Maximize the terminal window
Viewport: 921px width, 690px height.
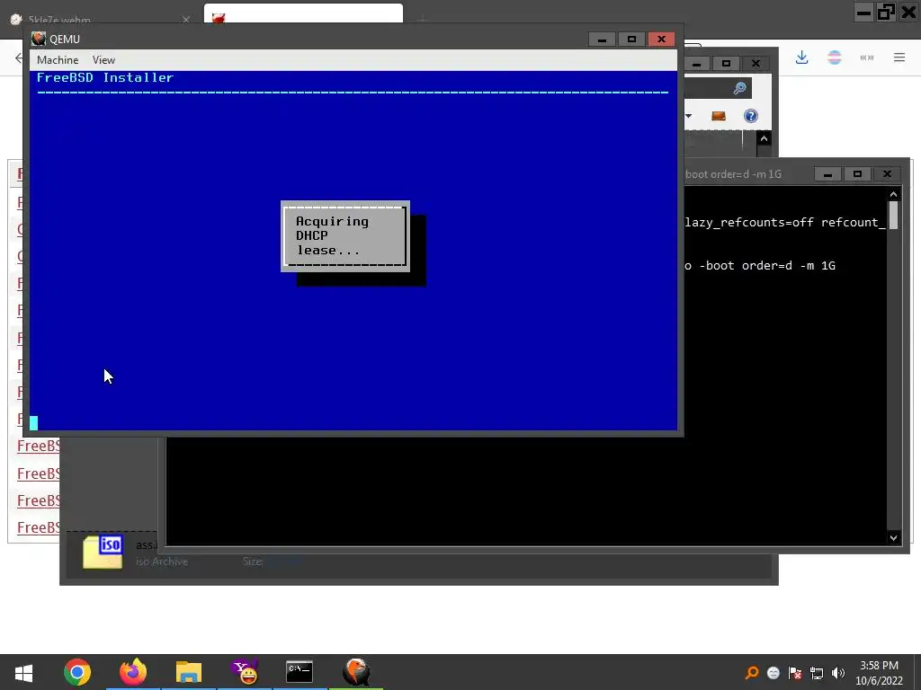(x=857, y=174)
